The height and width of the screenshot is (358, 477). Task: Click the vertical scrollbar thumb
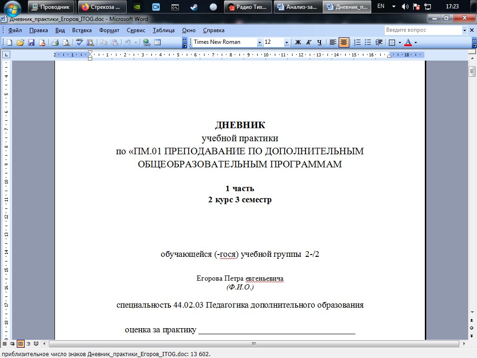click(x=472, y=71)
